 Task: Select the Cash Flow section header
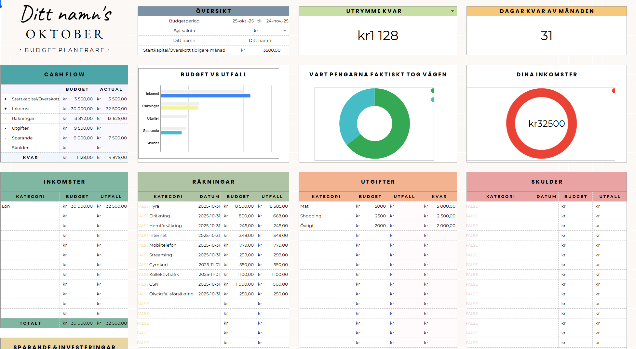[x=64, y=75]
